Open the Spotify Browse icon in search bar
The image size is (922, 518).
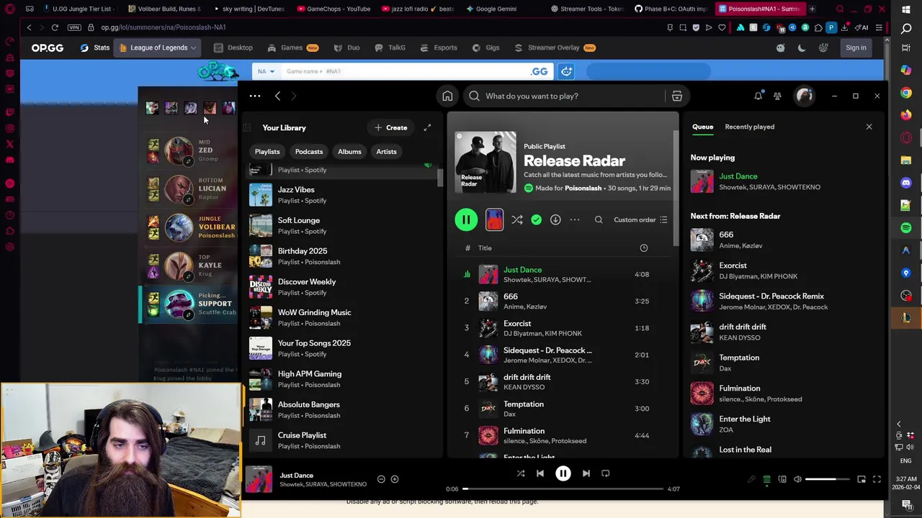pos(677,96)
